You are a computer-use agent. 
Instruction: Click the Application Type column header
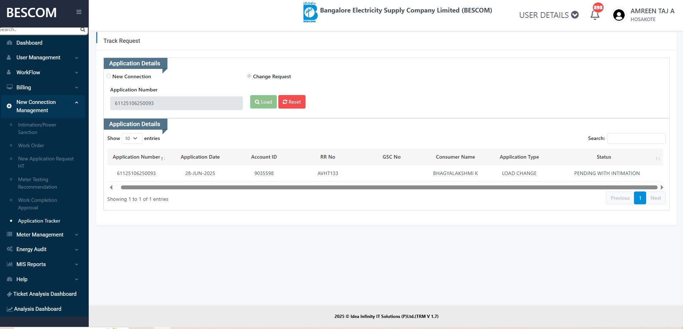[x=519, y=157]
